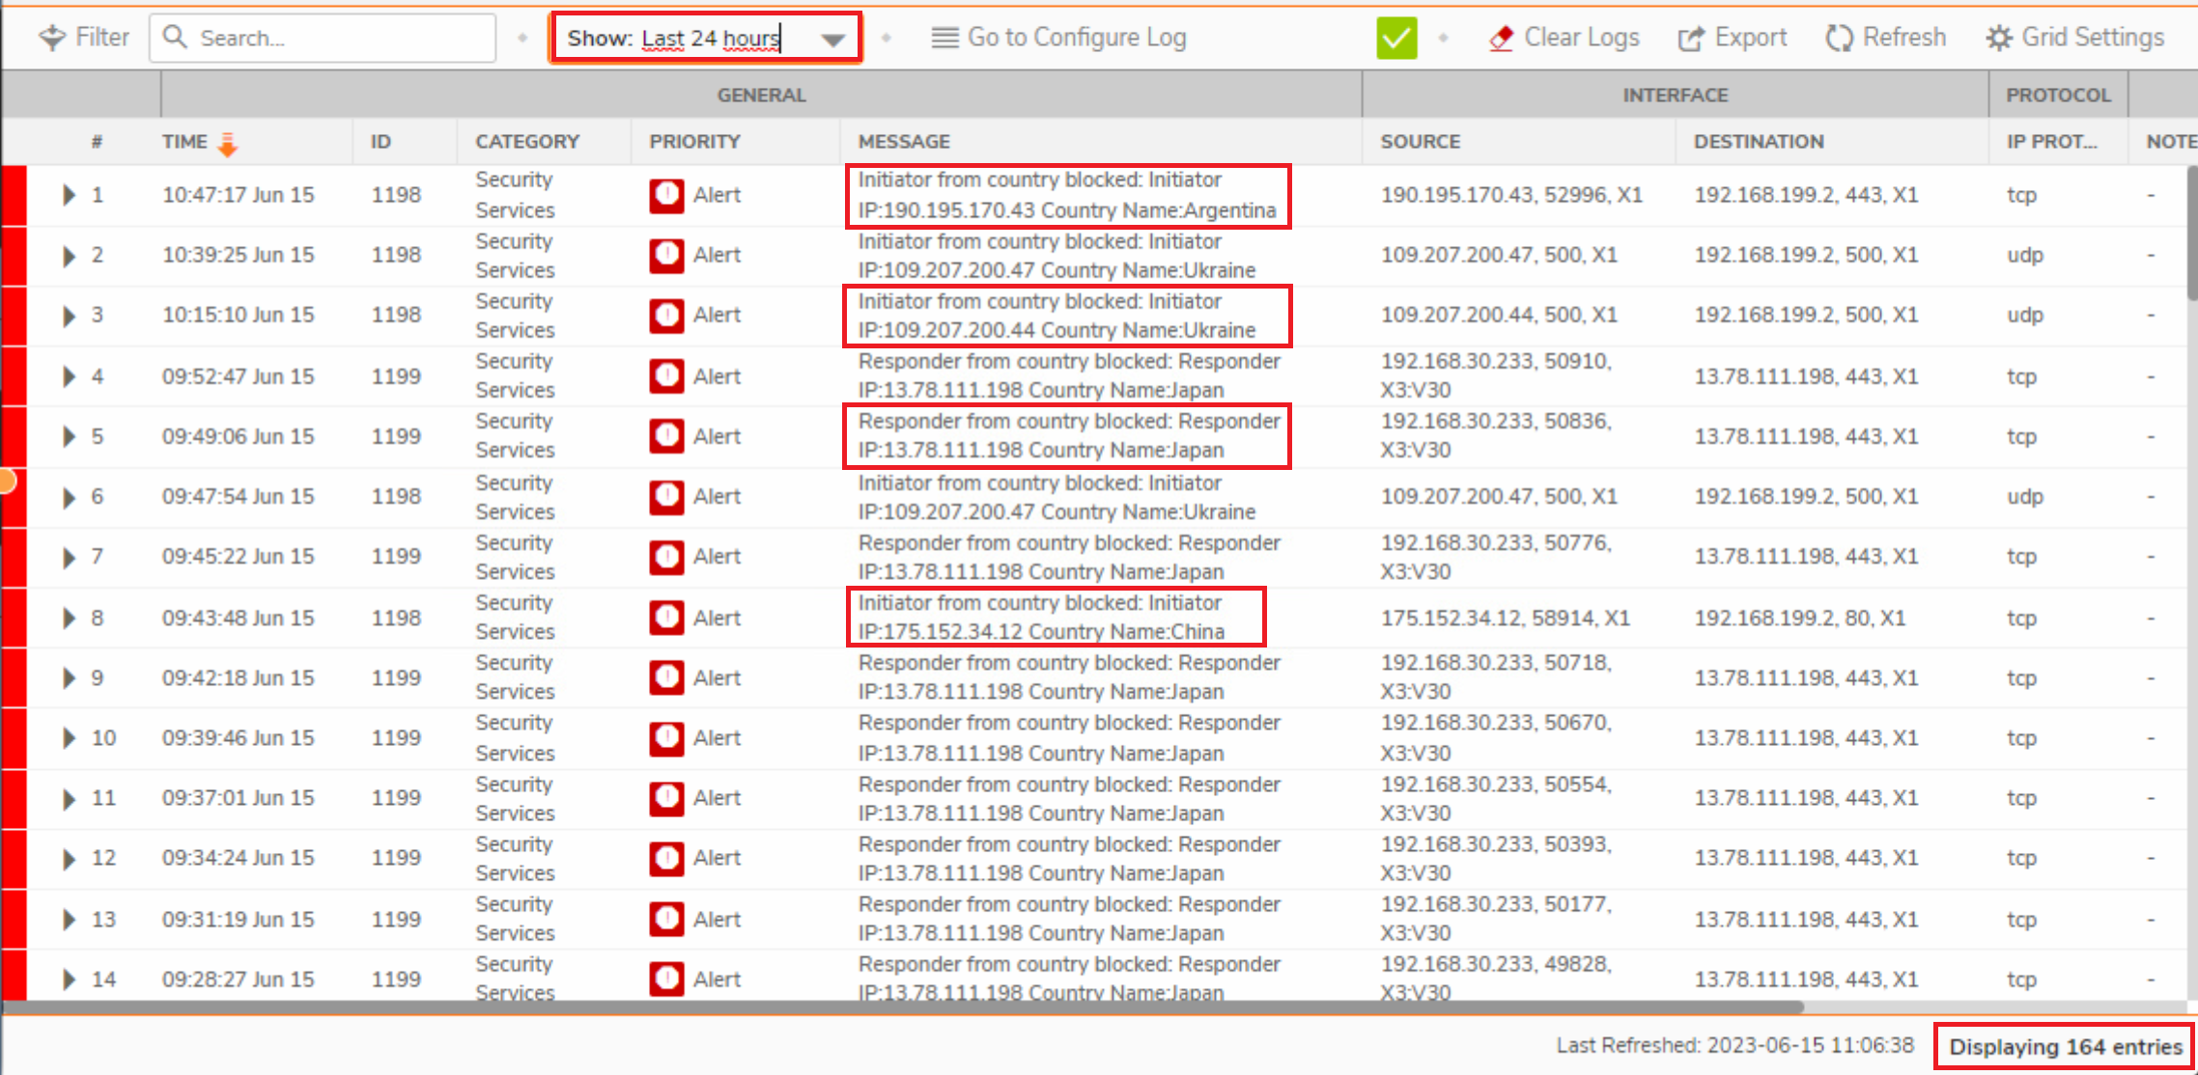Click the Filter funnel icon
Screen dimensions: 2198x1075
(x=51, y=38)
